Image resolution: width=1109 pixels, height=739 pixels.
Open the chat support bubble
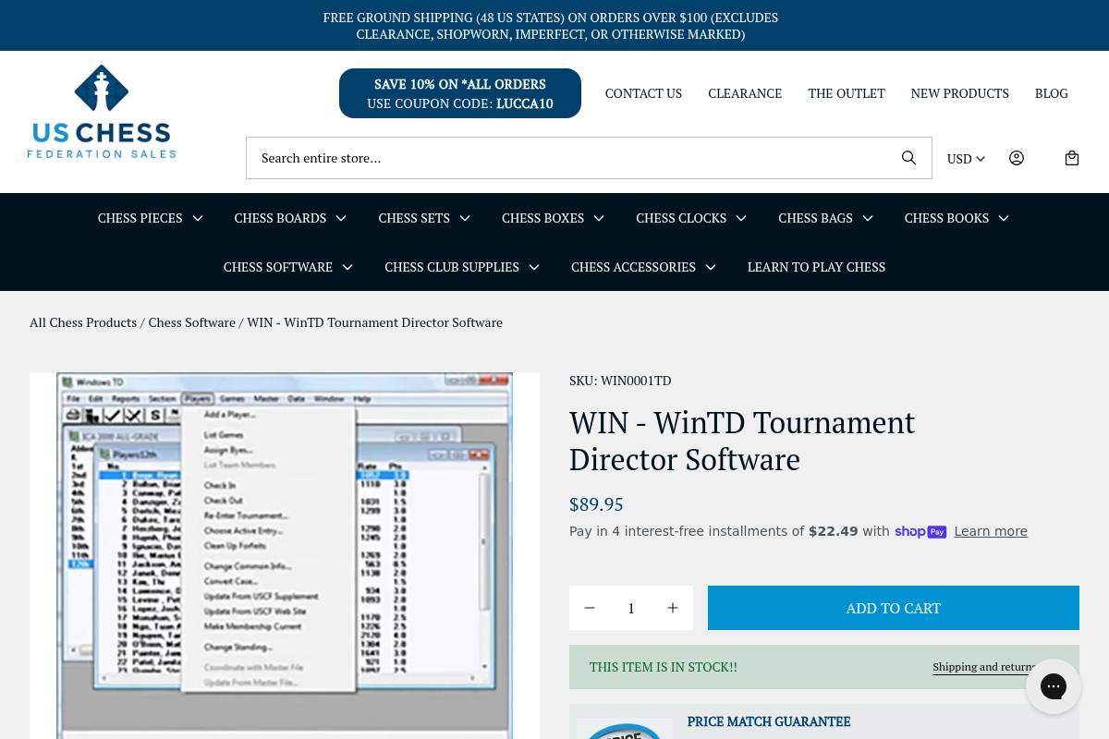click(1054, 686)
